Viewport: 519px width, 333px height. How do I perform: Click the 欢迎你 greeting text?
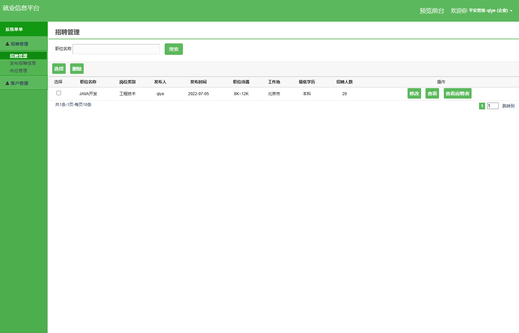point(459,11)
